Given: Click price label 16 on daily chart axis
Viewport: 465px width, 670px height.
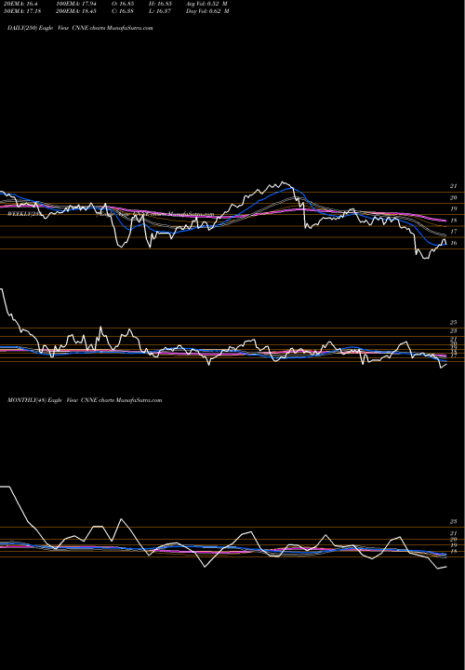Looking at the screenshot, I should tap(453, 243).
